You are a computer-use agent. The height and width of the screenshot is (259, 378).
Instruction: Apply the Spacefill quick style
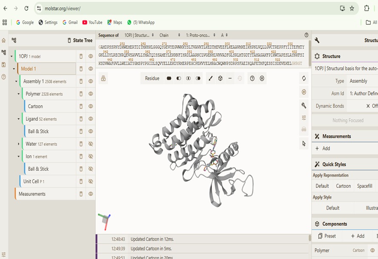364,186
